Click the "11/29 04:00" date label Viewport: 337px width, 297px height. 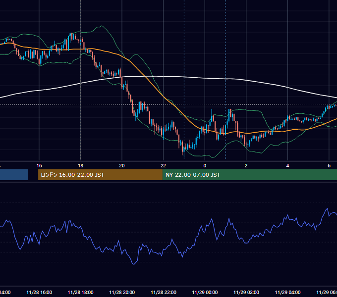click(288, 292)
